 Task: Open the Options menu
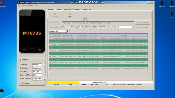(x=24, y=5)
